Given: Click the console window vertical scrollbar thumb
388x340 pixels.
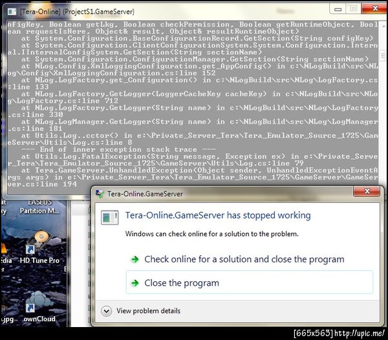Looking at the screenshot, I should pyautogui.click(x=383, y=56).
